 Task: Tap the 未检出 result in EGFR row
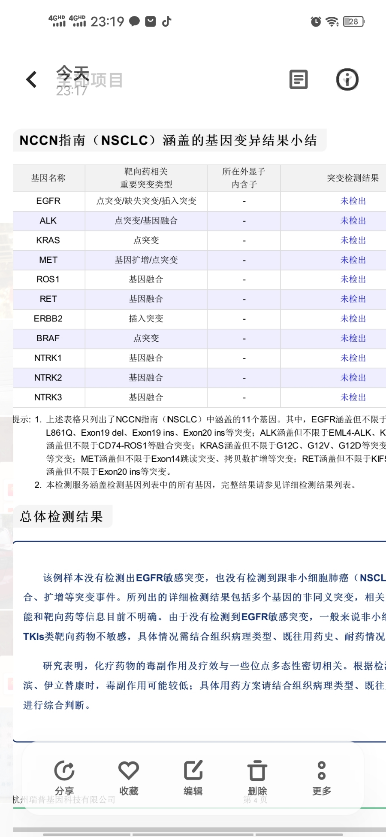point(353,201)
